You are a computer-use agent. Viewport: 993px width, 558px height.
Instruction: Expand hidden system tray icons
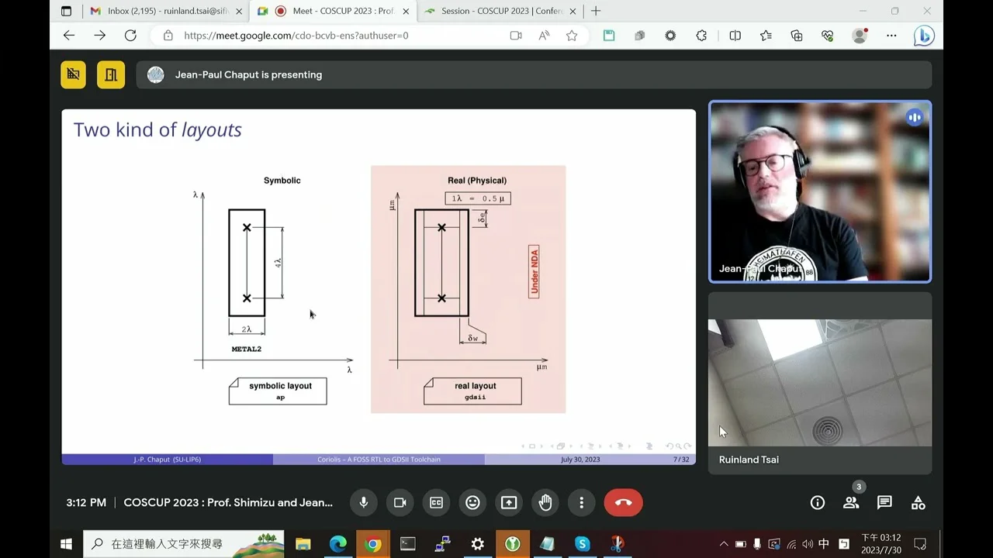(x=724, y=544)
